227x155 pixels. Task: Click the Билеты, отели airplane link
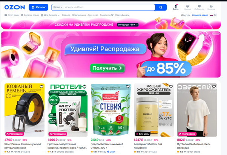(30, 15)
